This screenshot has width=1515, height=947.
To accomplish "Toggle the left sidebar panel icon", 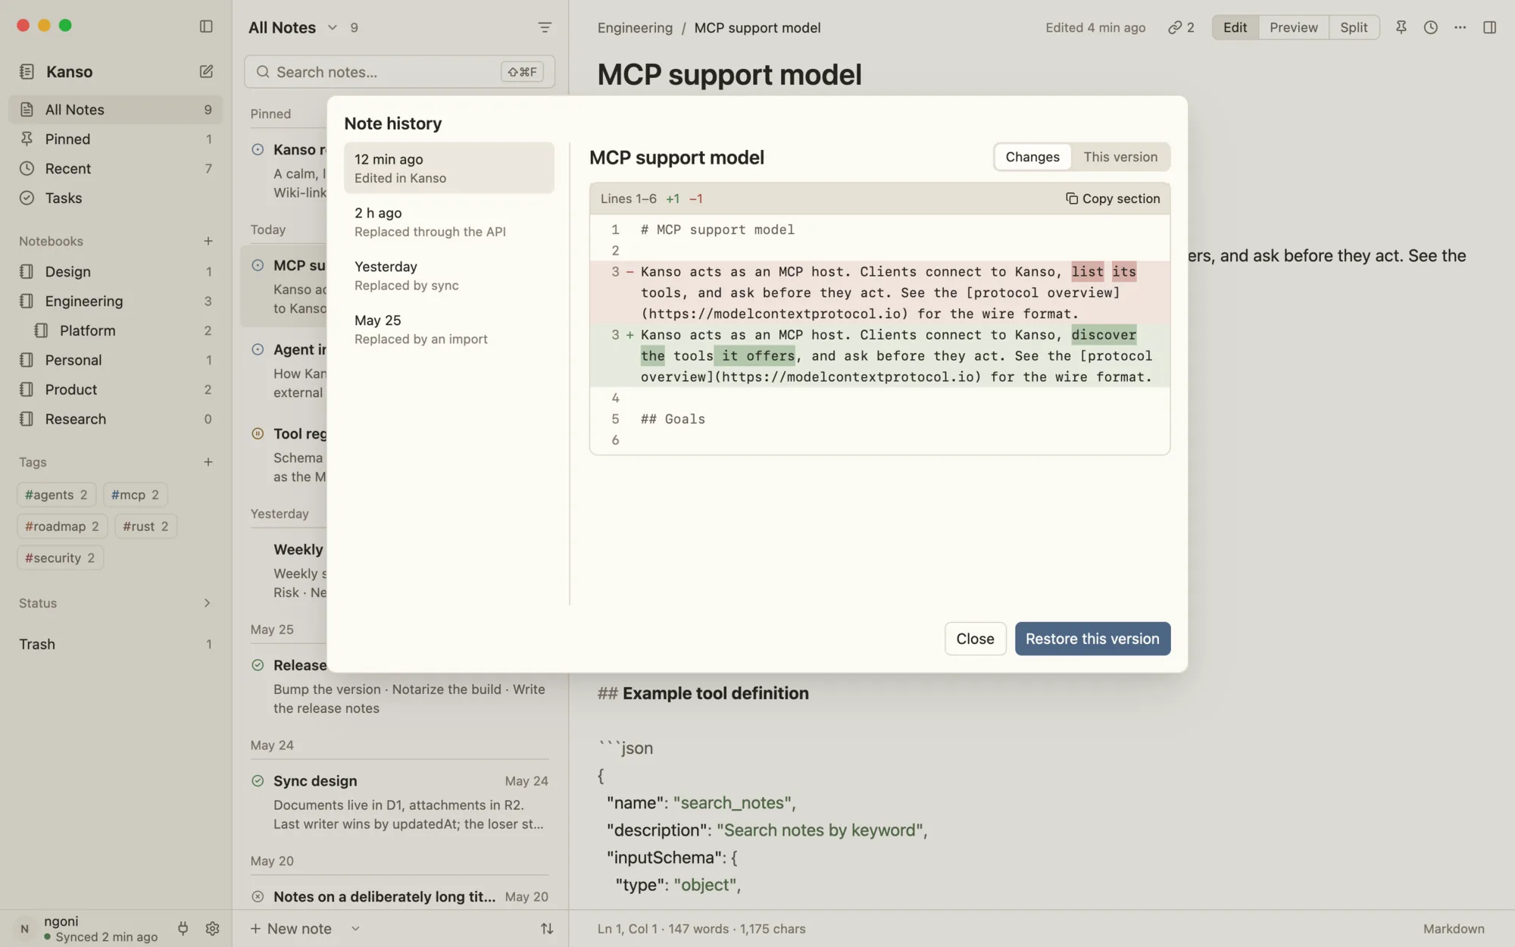I will click(x=206, y=27).
